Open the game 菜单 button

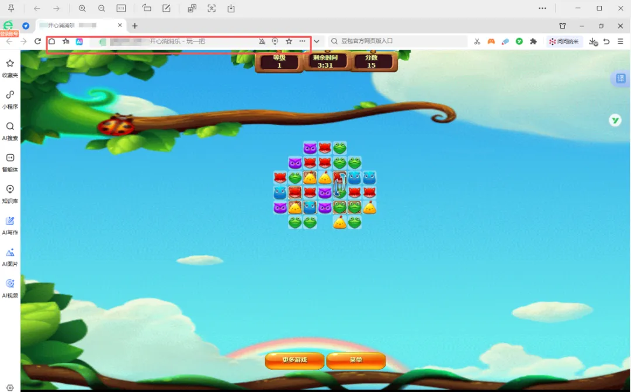point(356,360)
